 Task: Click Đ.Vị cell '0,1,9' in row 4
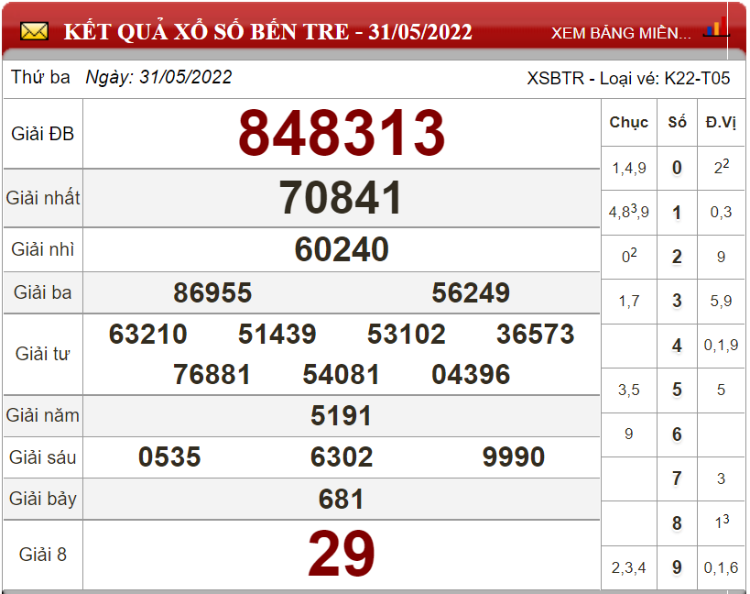tap(721, 345)
